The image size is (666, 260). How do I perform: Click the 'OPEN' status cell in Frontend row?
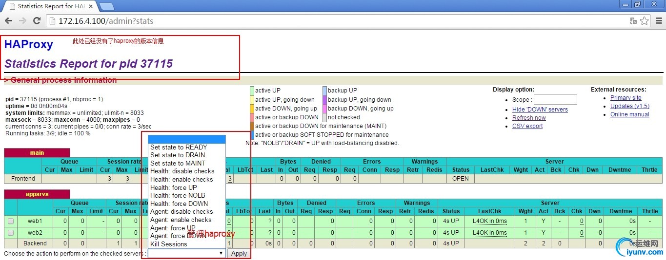(x=461, y=179)
